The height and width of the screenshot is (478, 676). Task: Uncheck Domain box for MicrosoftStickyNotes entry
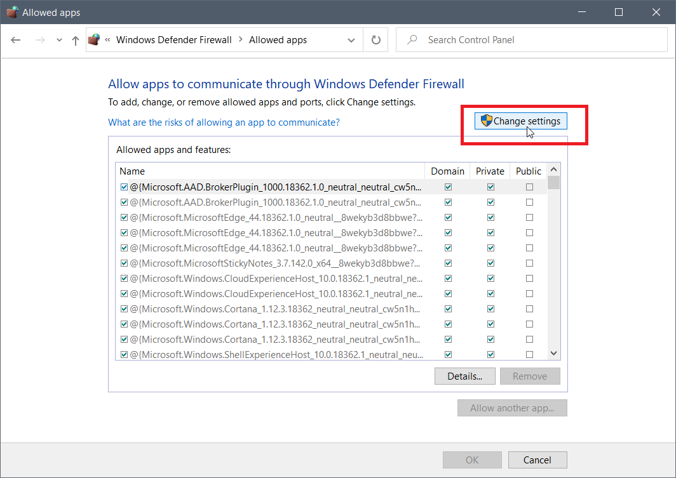pyautogui.click(x=449, y=263)
